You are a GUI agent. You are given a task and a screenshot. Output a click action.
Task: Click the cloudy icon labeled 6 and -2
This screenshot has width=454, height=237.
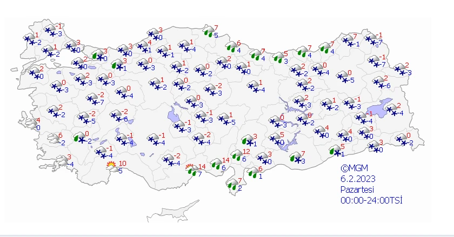tap(54, 139)
